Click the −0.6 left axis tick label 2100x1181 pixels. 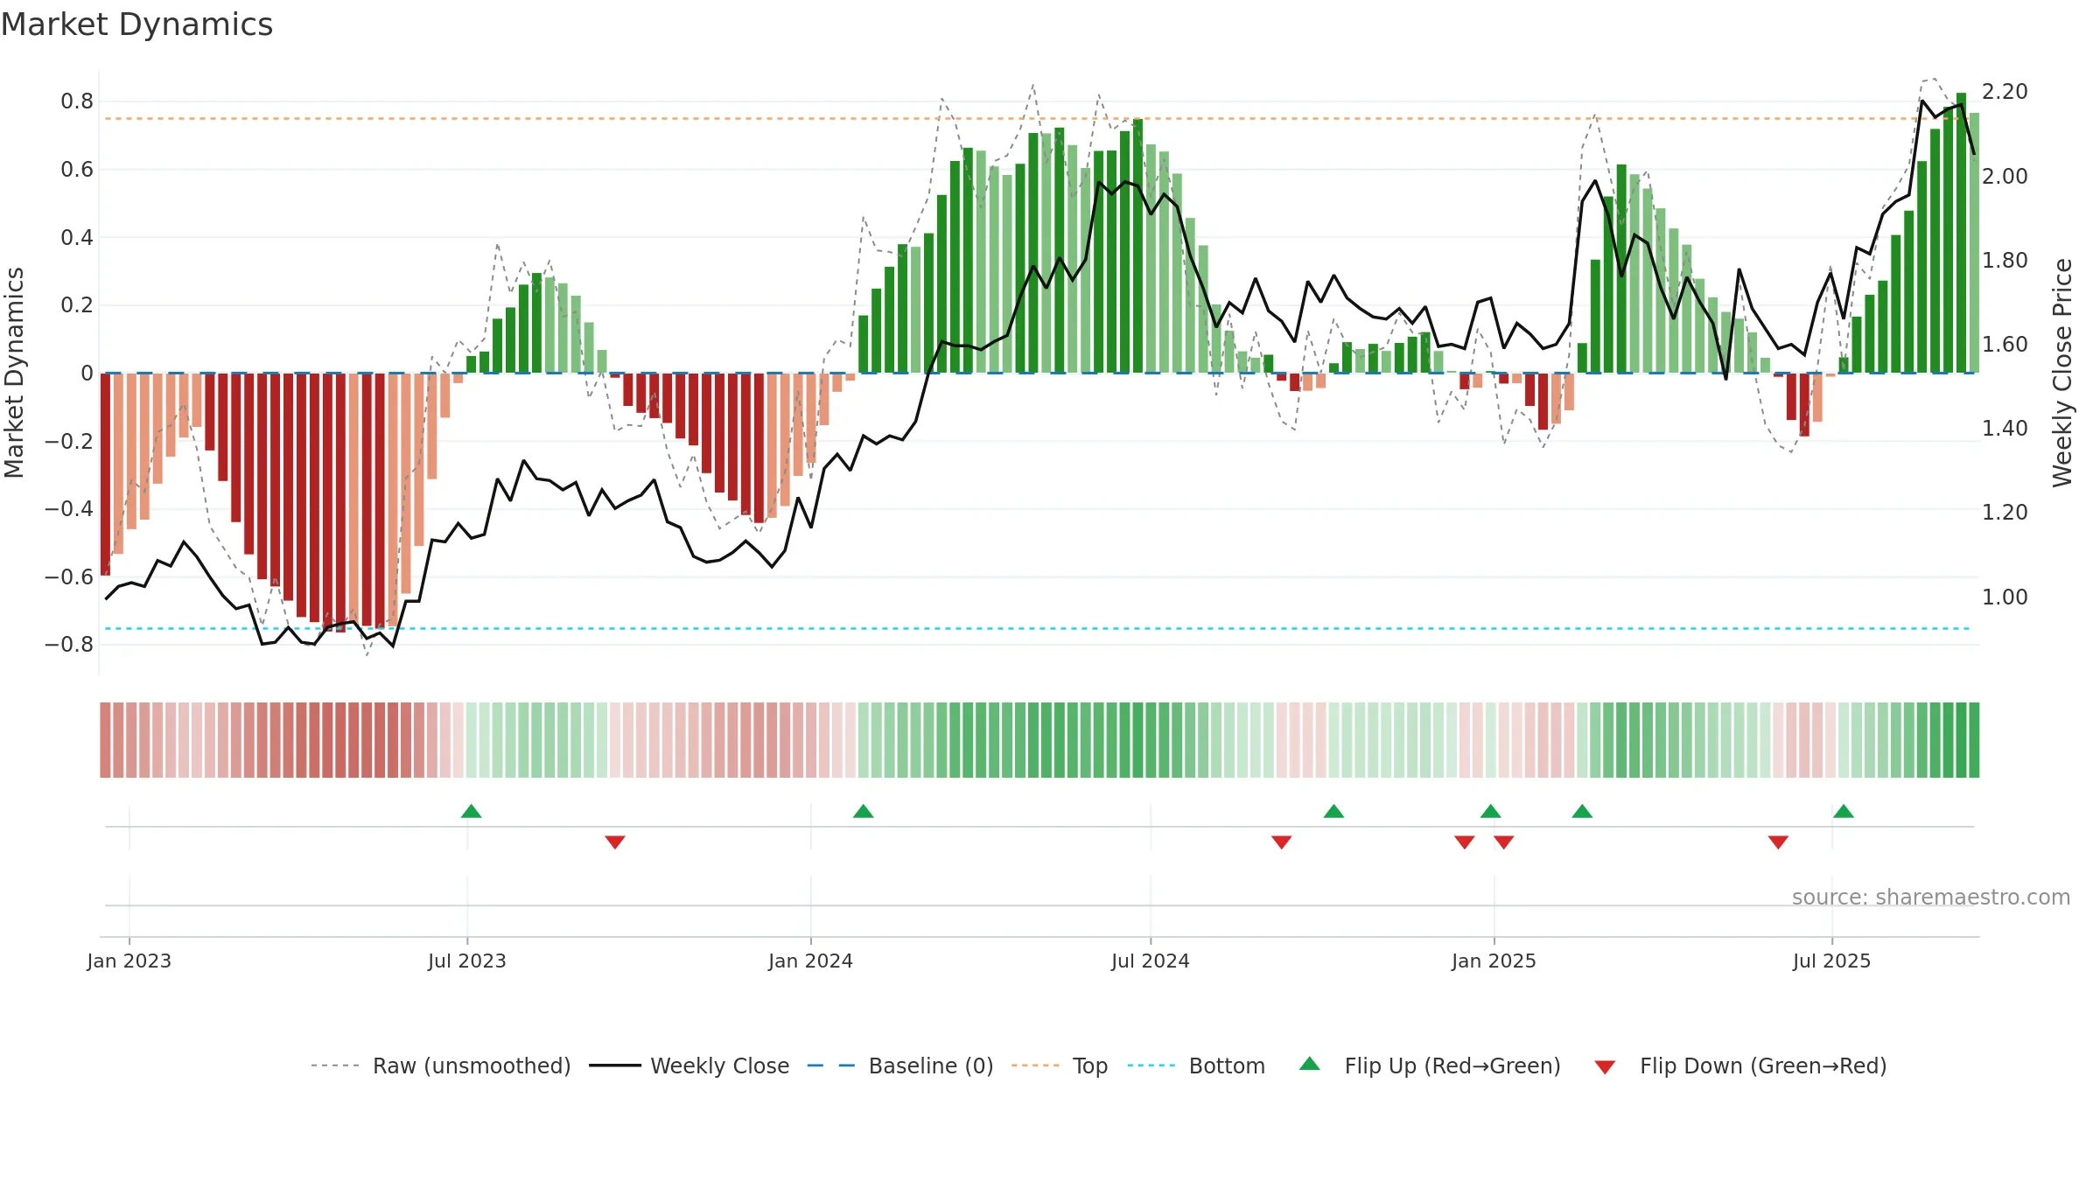click(x=69, y=577)
